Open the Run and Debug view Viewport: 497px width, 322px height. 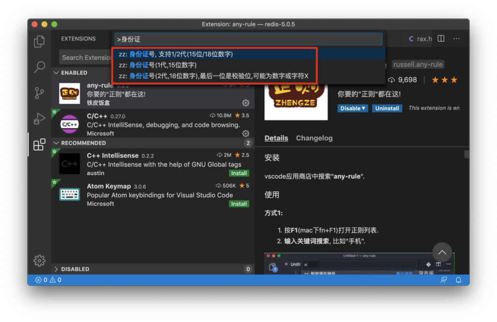tap(39, 119)
